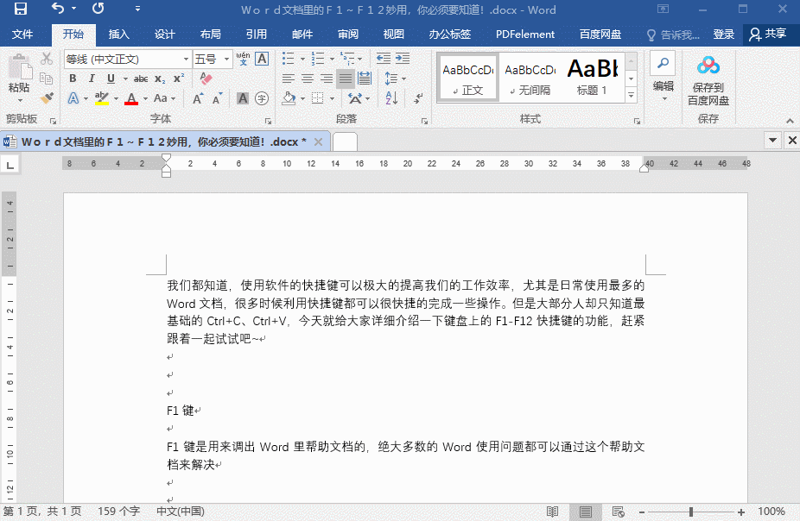The height and width of the screenshot is (521, 800).
Task: Open the font size dropdown
Action: pos(226,59)
